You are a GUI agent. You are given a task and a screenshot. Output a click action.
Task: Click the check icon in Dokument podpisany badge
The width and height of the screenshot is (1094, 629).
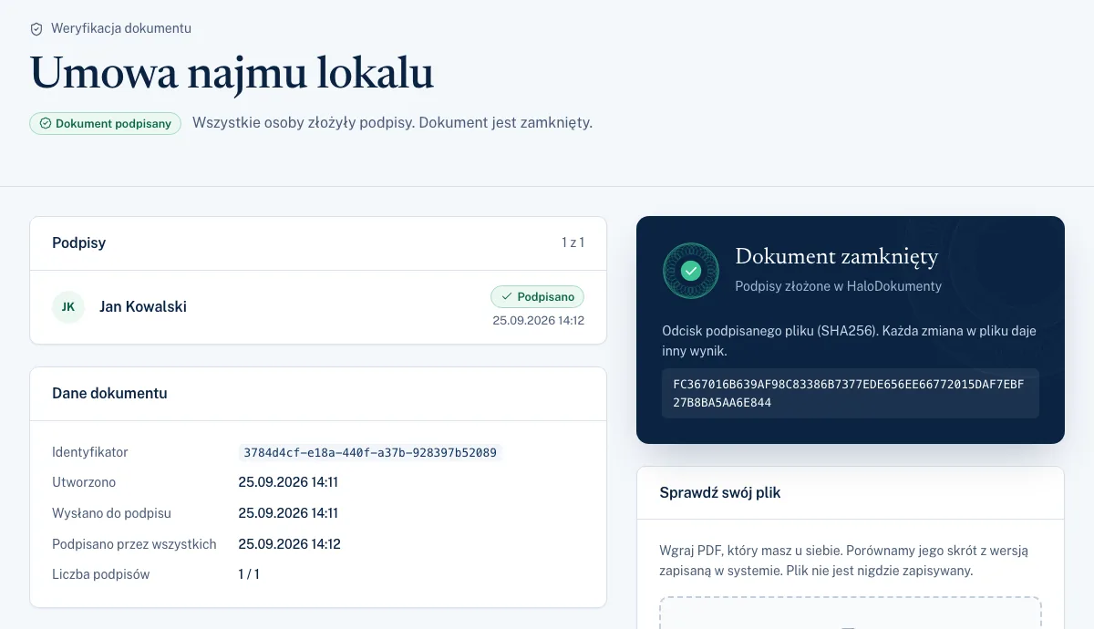(45, 124)
